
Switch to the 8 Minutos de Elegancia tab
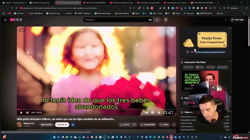coord(122,3)
